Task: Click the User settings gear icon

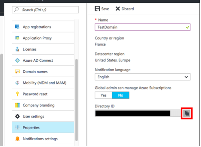Action: (x=17, y=117)
